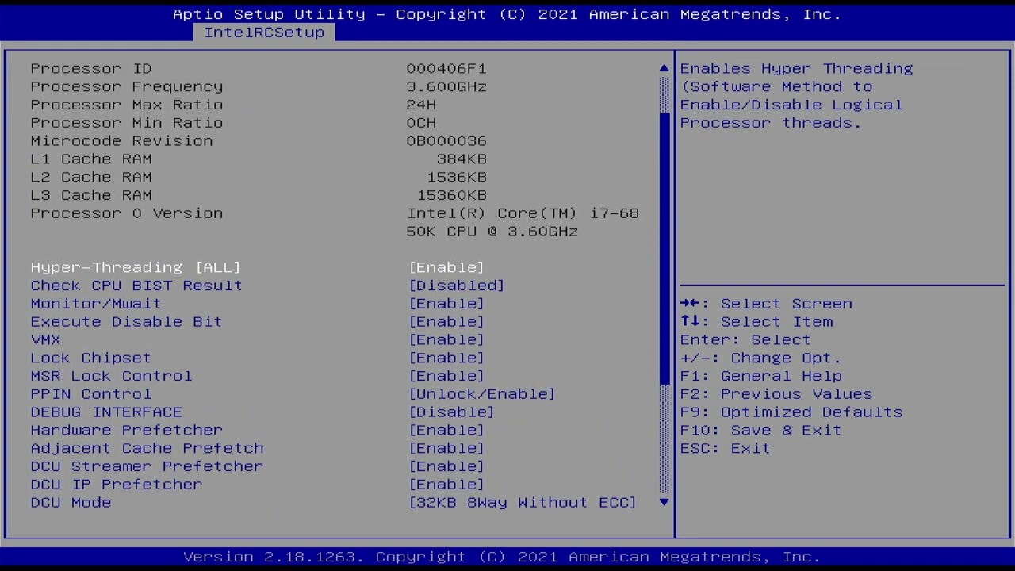Open PPIN Control Unlock/Enable dropdown
This screenshot has width=1015, height=571.
481,394
